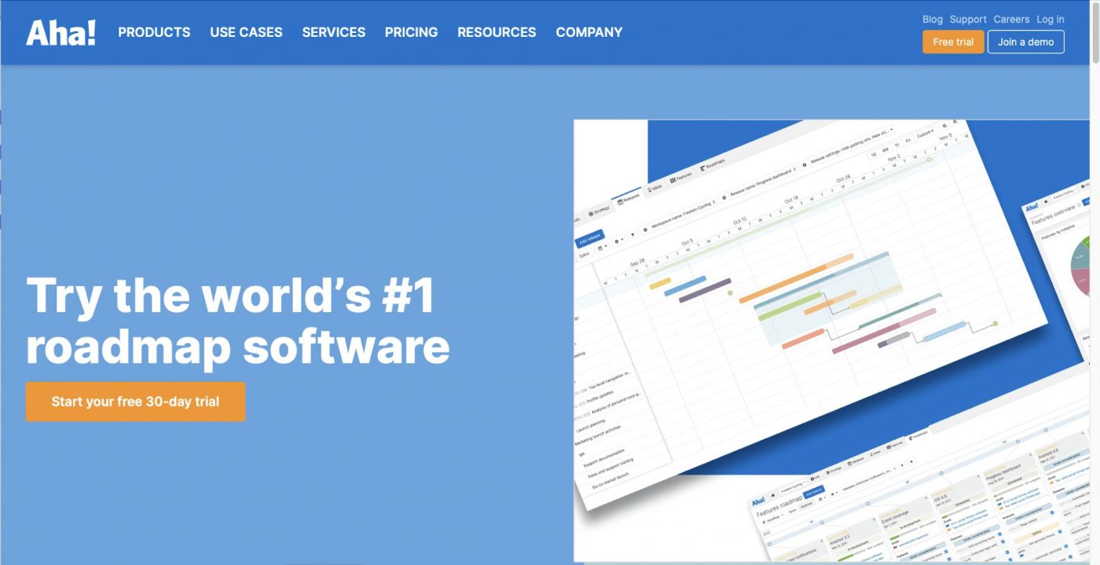Click the roadmap Gantt chart screenshot

pyautogui.click(x=809, y=314)
